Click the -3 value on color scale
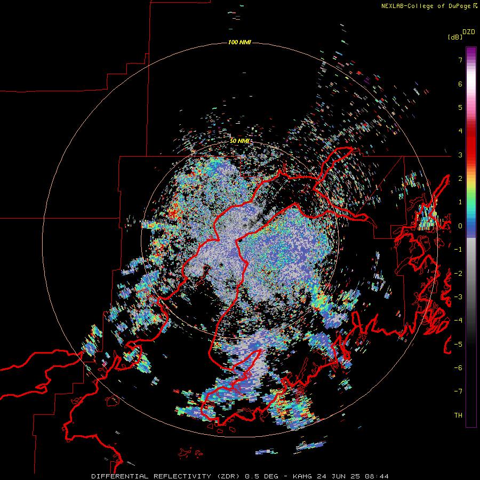The image size is (480, 480). click(x=458, y=297)
